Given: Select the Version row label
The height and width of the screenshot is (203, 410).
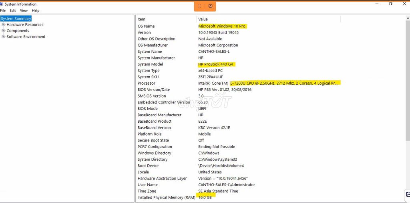Looking at the screenshot, I should tap(144, 32).
